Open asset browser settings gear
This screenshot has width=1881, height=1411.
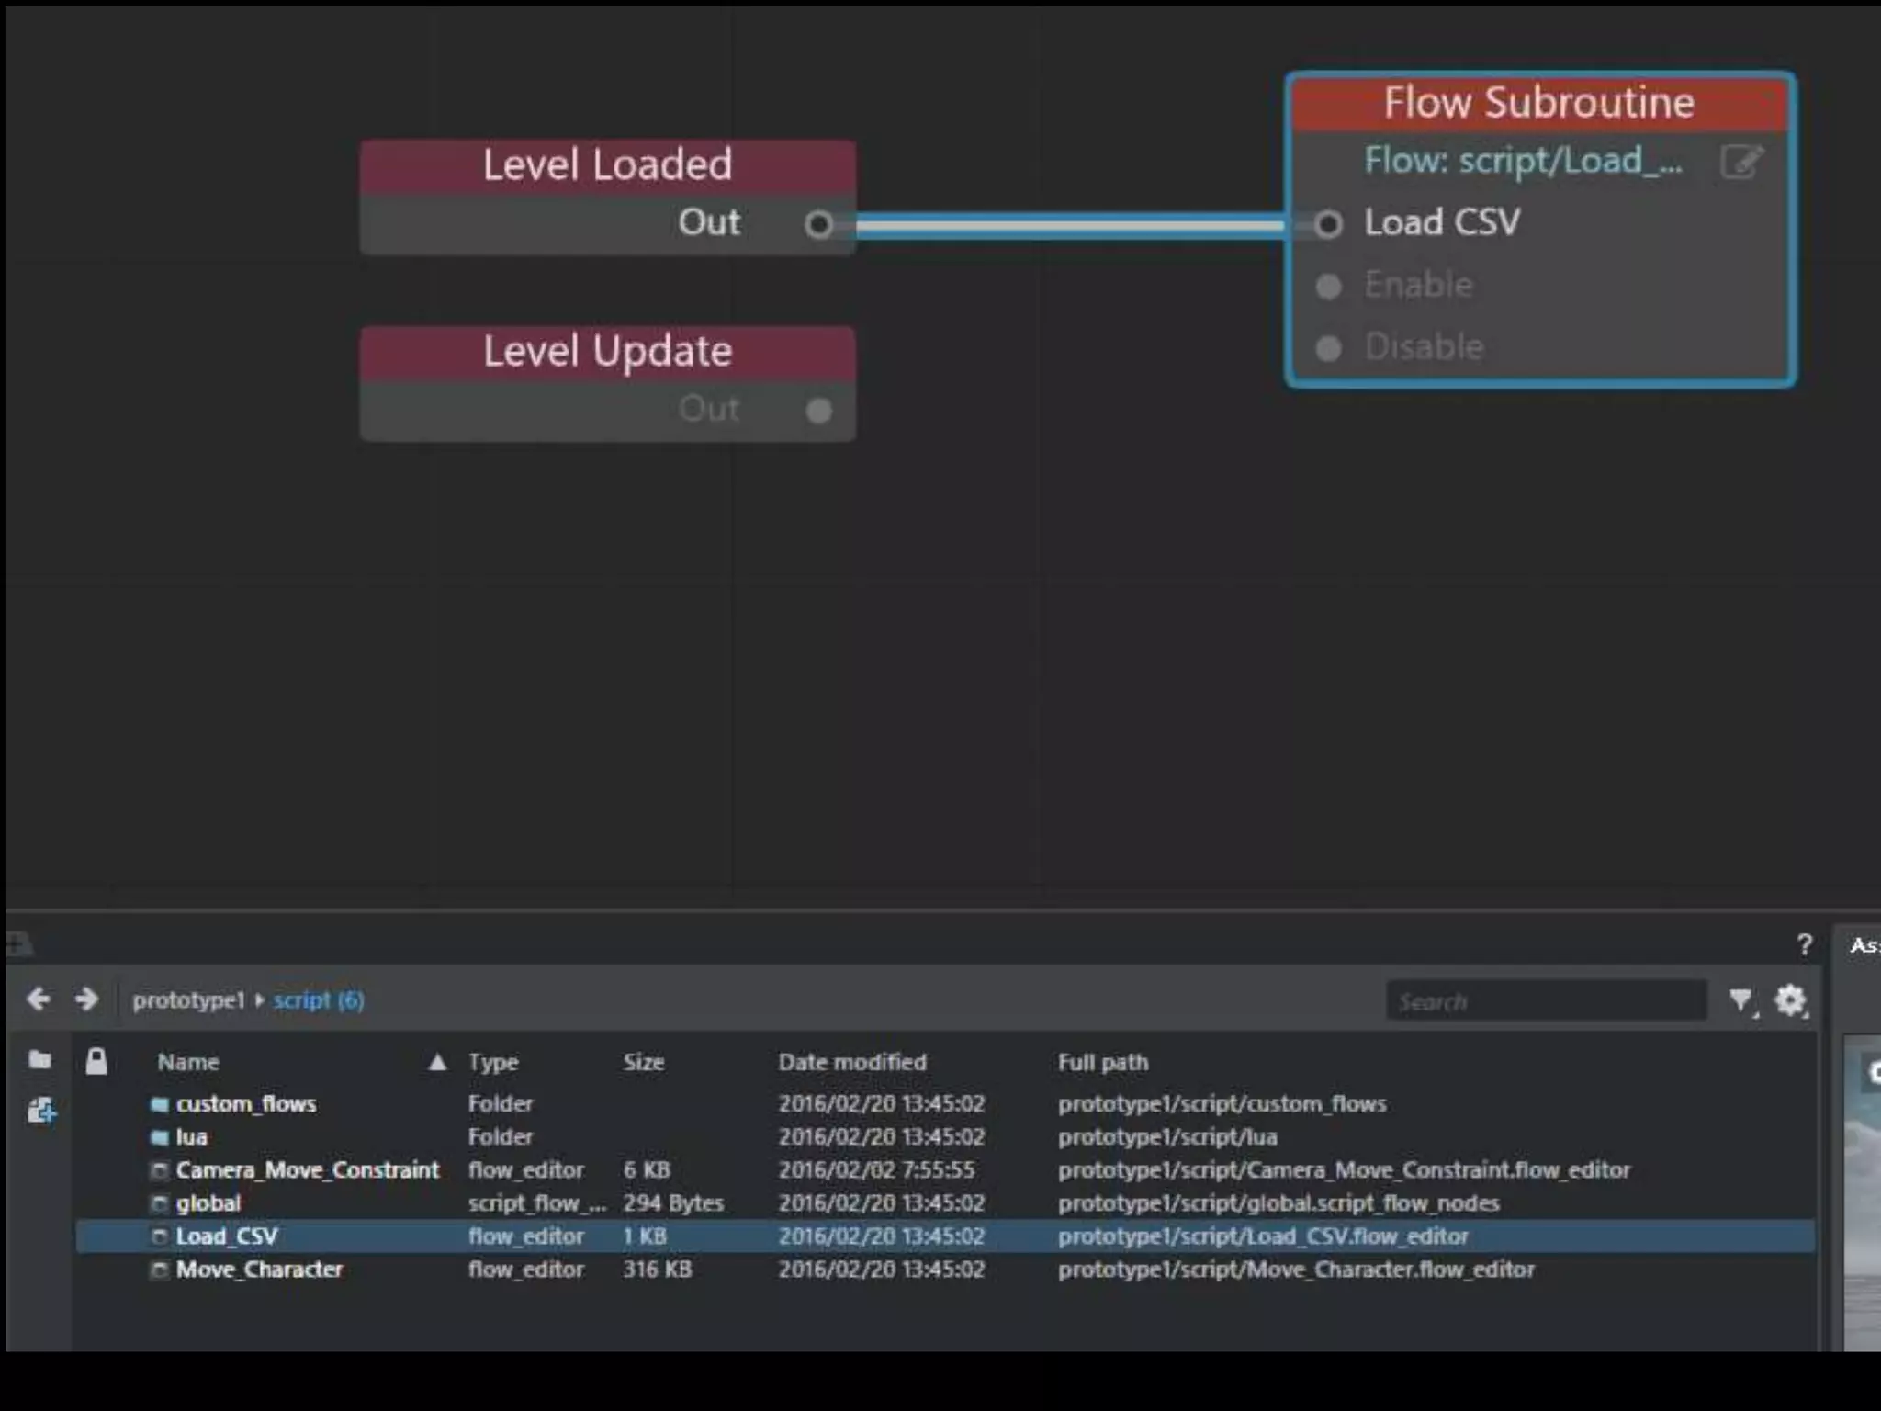[1789, 999]
